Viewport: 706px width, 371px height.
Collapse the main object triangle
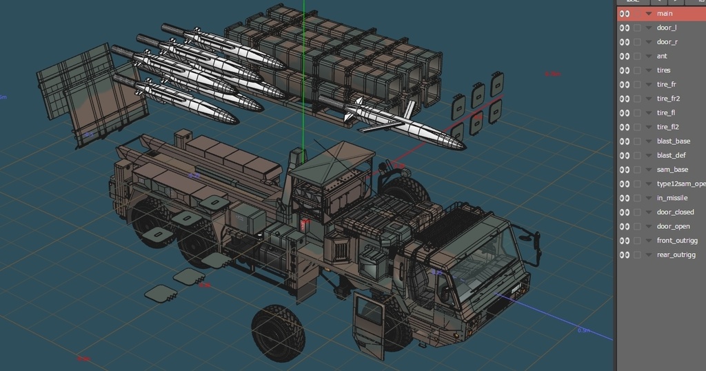(x=649, y=14)
